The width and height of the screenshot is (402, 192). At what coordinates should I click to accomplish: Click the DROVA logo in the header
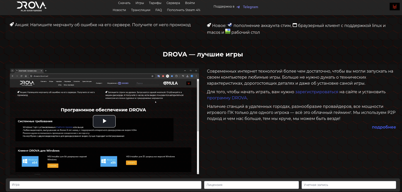click(32, 6)
